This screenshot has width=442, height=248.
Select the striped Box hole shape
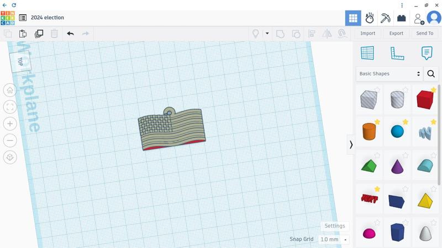point(369,100)
